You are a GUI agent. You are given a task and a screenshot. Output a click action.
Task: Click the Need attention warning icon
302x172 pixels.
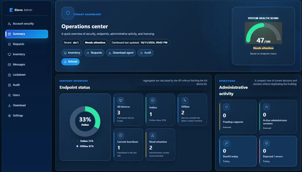click(153, 136)
